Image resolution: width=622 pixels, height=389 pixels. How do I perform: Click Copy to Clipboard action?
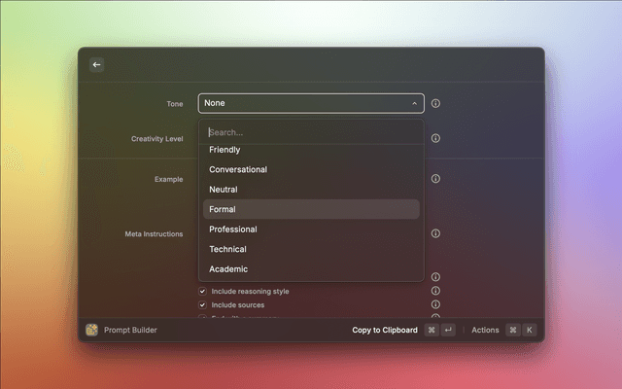[x=385, y=330]
